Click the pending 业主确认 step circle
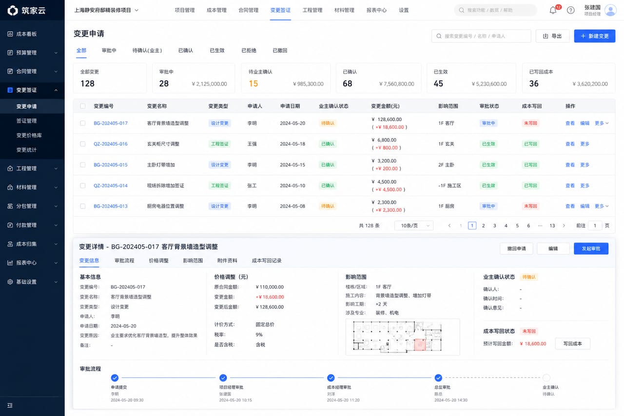624x416 pixels. [546, 378]
